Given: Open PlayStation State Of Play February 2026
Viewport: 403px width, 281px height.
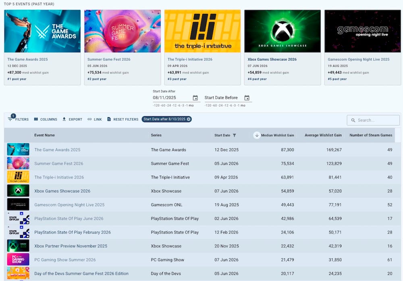Looking at the screenshot, I should tap(73, 232).
